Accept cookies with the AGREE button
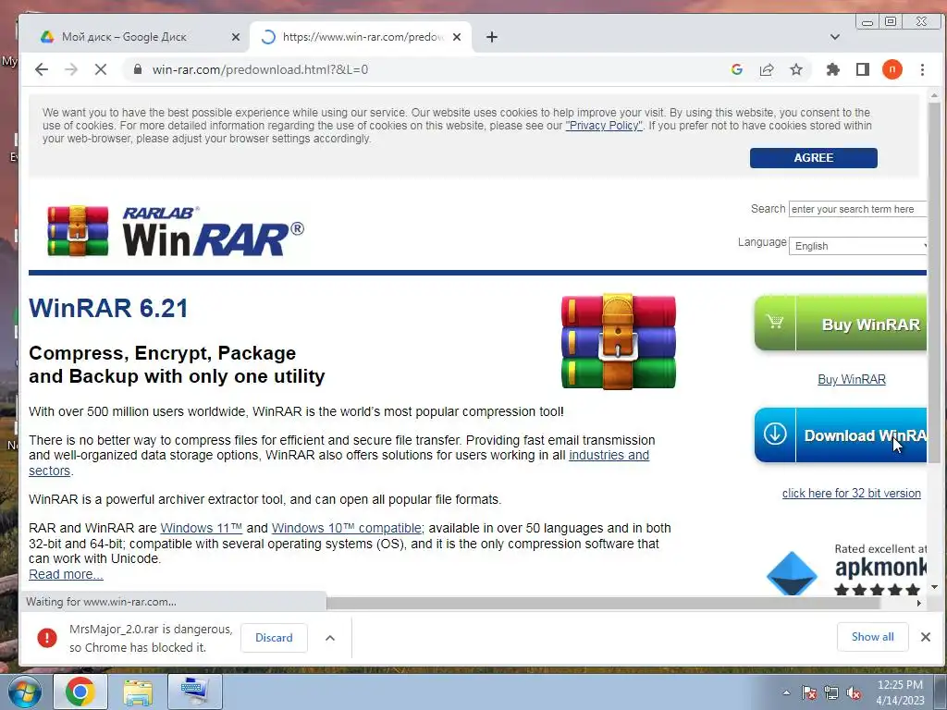947x710 pixels. [814, 157]
